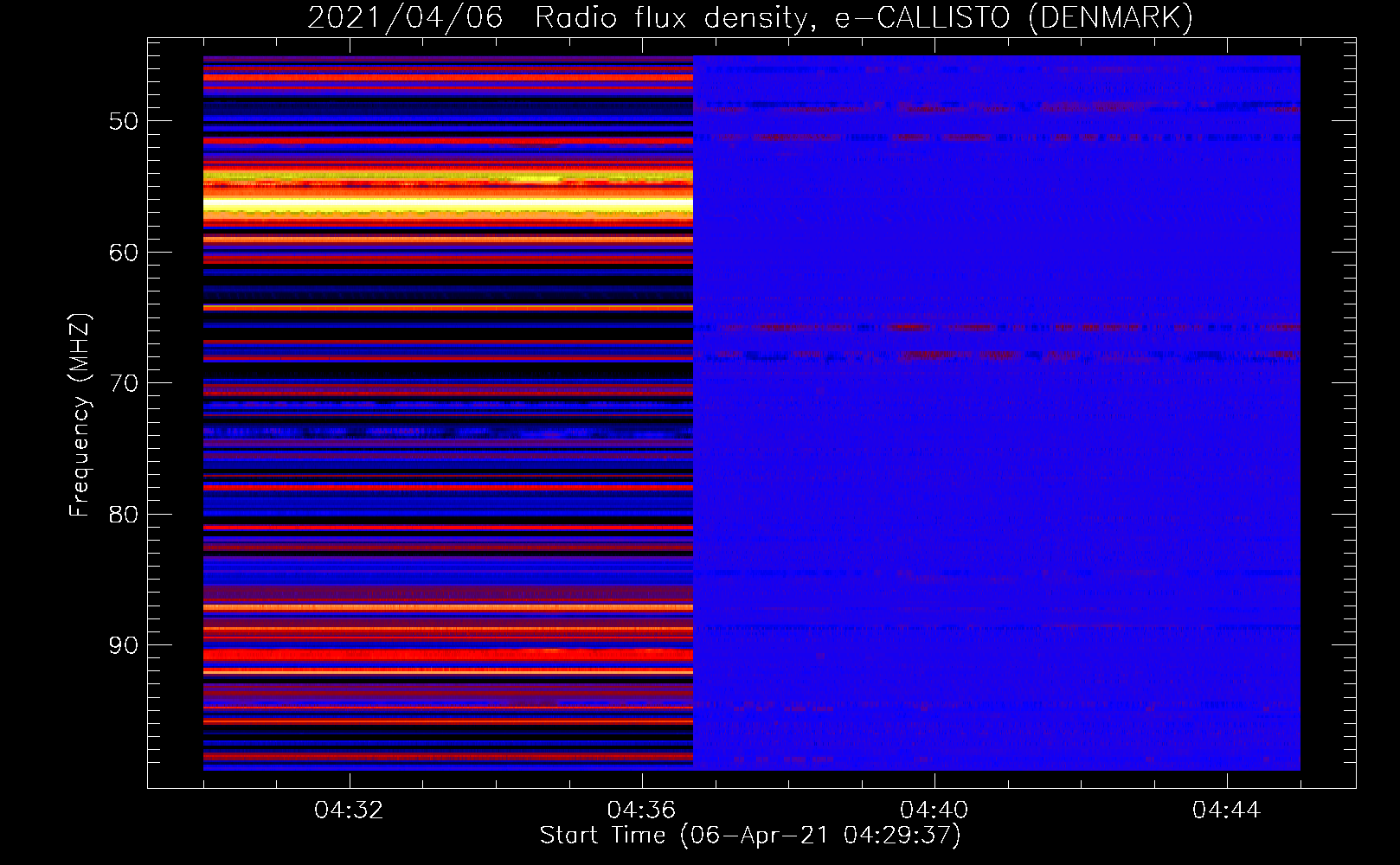Click the 90 frequency tick label

(124, 645)
